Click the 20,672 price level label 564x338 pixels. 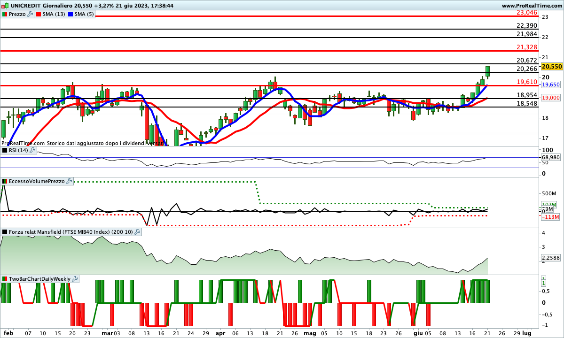click(526, 61)
